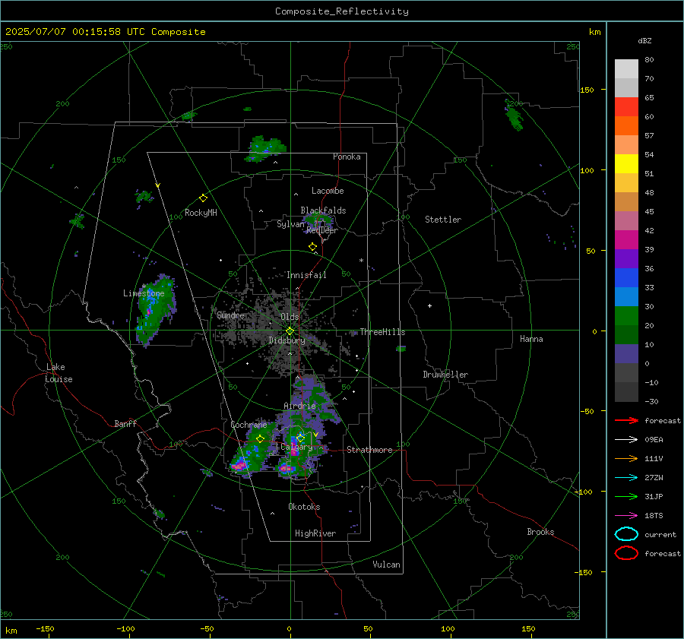The height and width of the screenshot is (639, 684).
Task: Click the ThreeHills city label
Action: (382, 332)
